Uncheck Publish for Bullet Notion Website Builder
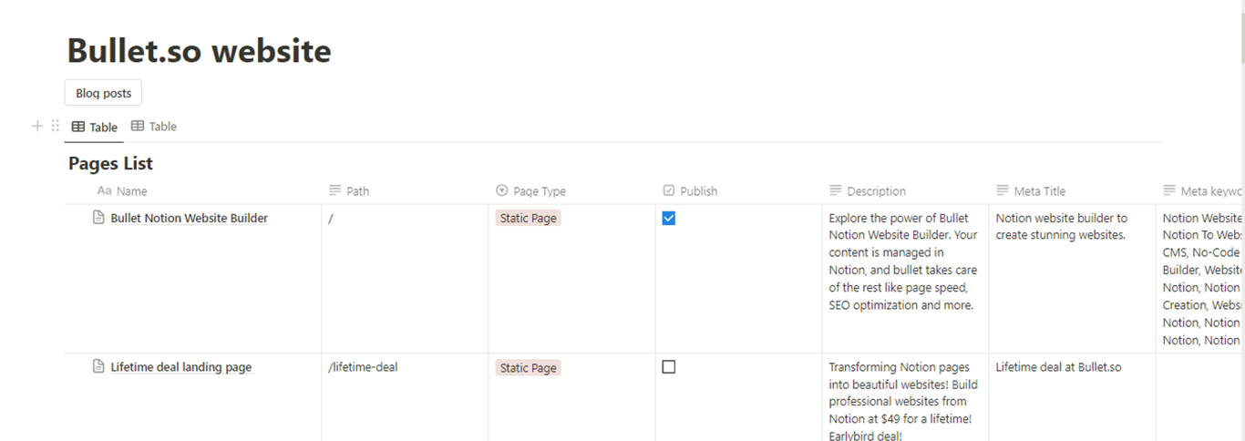The width and height of the screenshot is (1245, 441). 669,219
